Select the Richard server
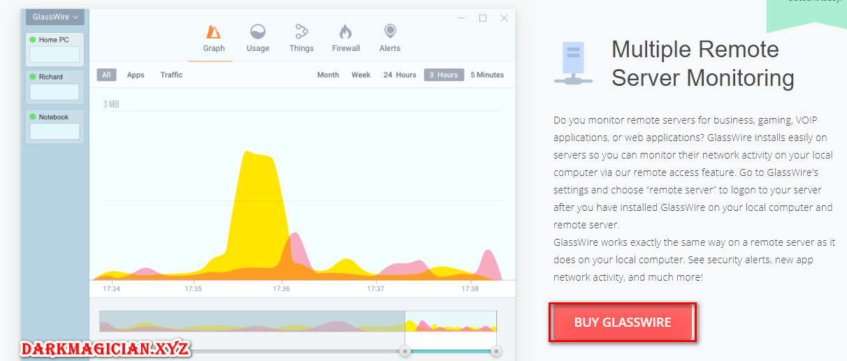 click(55, 86)
